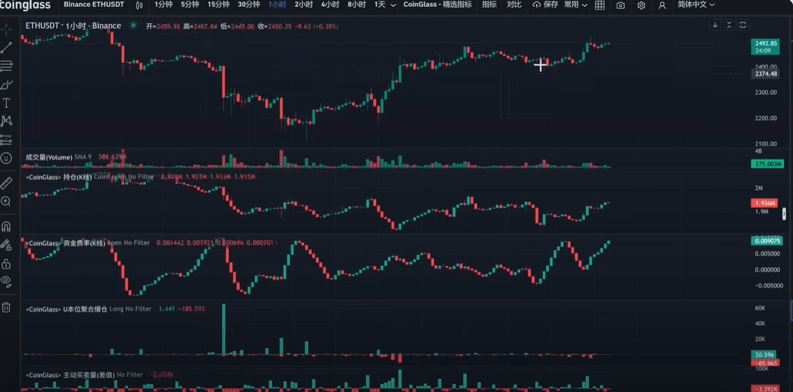Select the Text annotation tool
Image resolution: width=793 pixels, height=392 pixels.
(x=6, y=103)
